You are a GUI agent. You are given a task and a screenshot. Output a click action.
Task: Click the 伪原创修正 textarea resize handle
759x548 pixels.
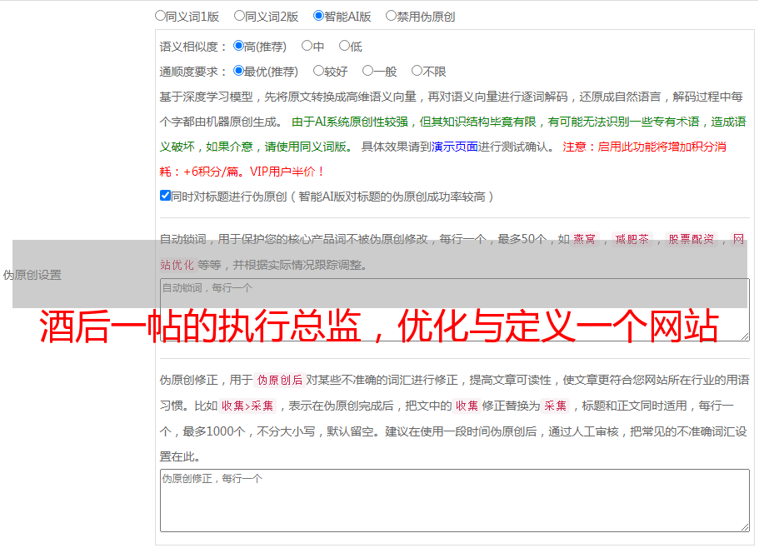(x=745, y=526)
